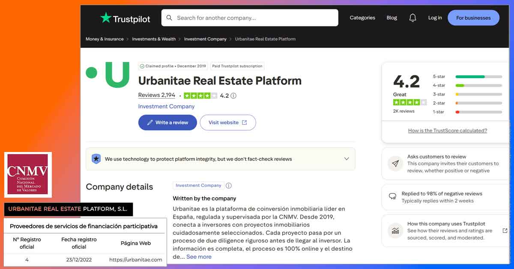Open the Categories menu

(362, 18)
